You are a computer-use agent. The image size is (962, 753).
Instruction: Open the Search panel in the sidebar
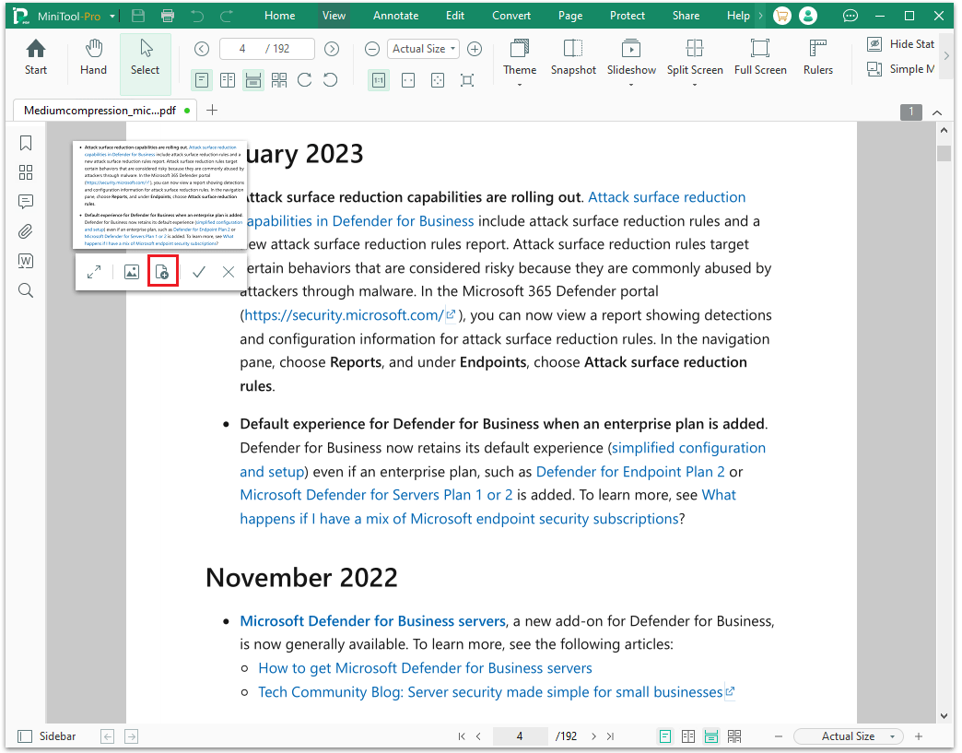click(25, 290)
